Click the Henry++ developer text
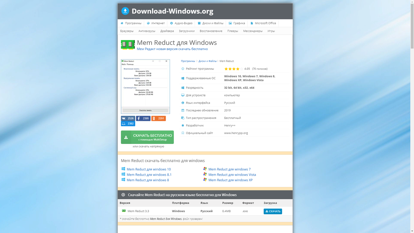Screen dimensions: 414x233 tap(230, 126)
